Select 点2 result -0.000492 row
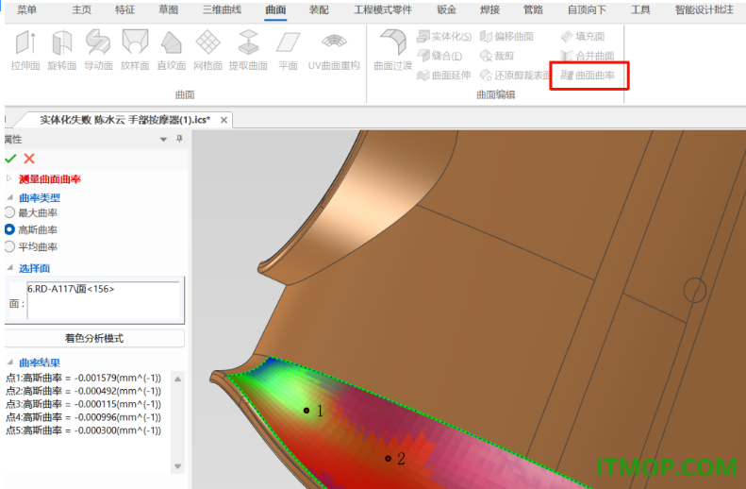Screen dimensions: 746x489 coord(83,391)
